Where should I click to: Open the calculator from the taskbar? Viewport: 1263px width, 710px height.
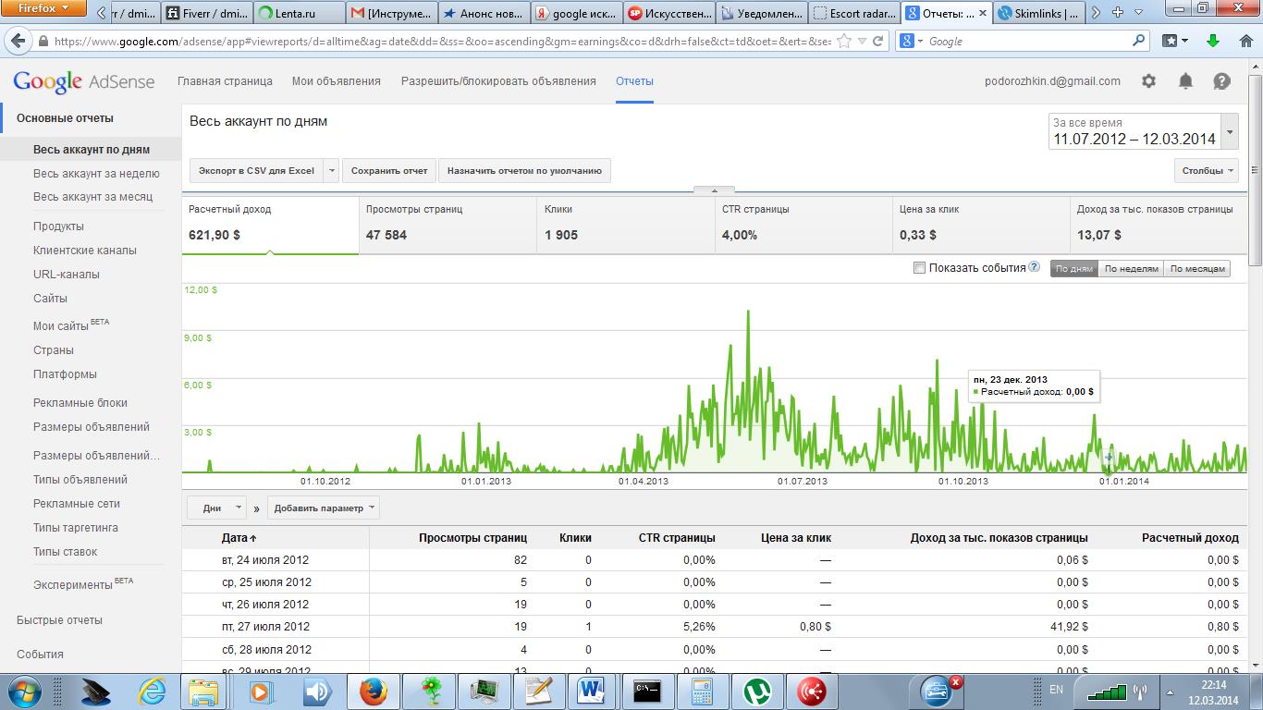[701, 692]
